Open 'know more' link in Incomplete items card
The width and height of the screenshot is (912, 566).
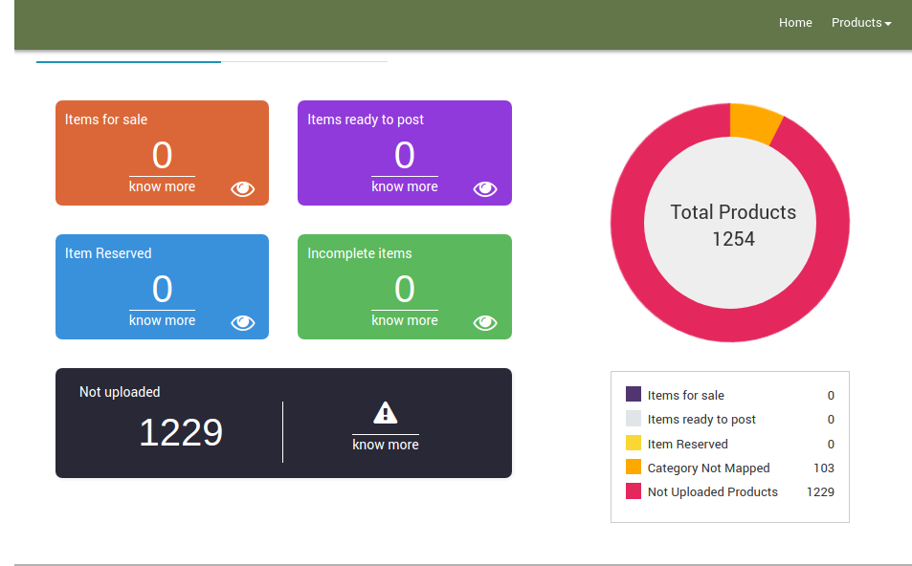[x=404, y=320]
